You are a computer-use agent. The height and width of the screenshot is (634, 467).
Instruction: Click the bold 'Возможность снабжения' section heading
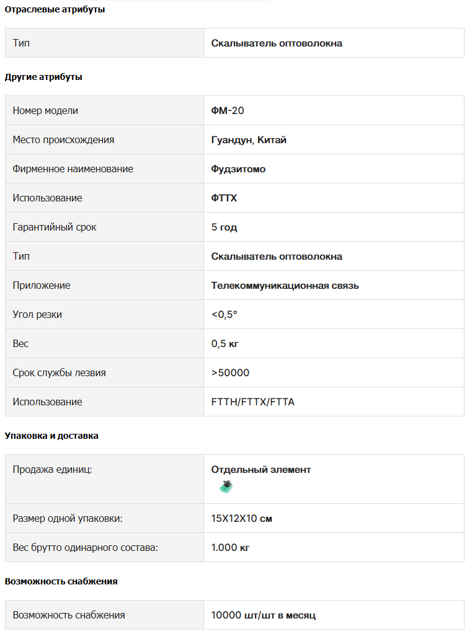(x=61, y=581)
